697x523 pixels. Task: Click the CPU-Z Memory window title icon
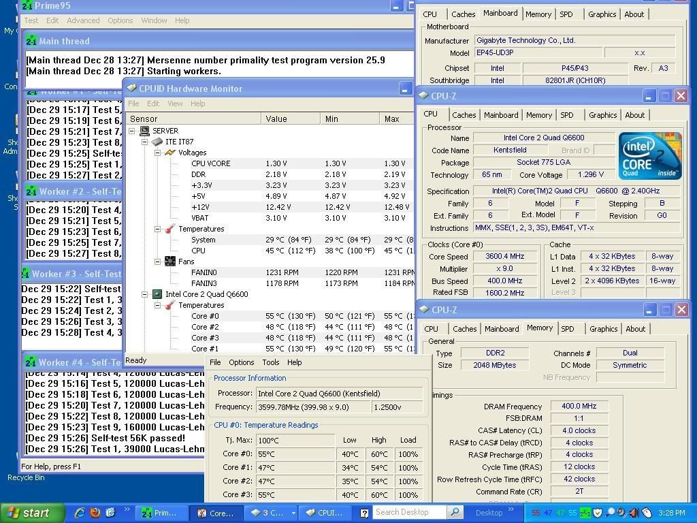(x=424, y=309)
